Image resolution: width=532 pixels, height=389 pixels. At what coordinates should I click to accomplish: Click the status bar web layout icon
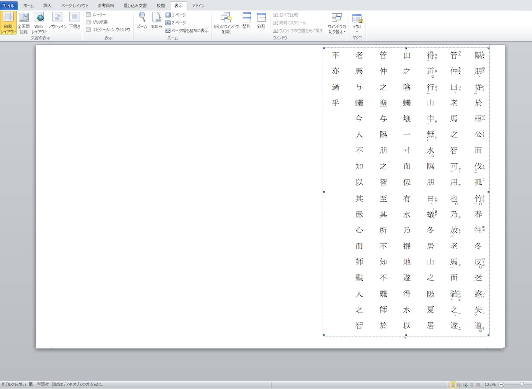(465, 385)
